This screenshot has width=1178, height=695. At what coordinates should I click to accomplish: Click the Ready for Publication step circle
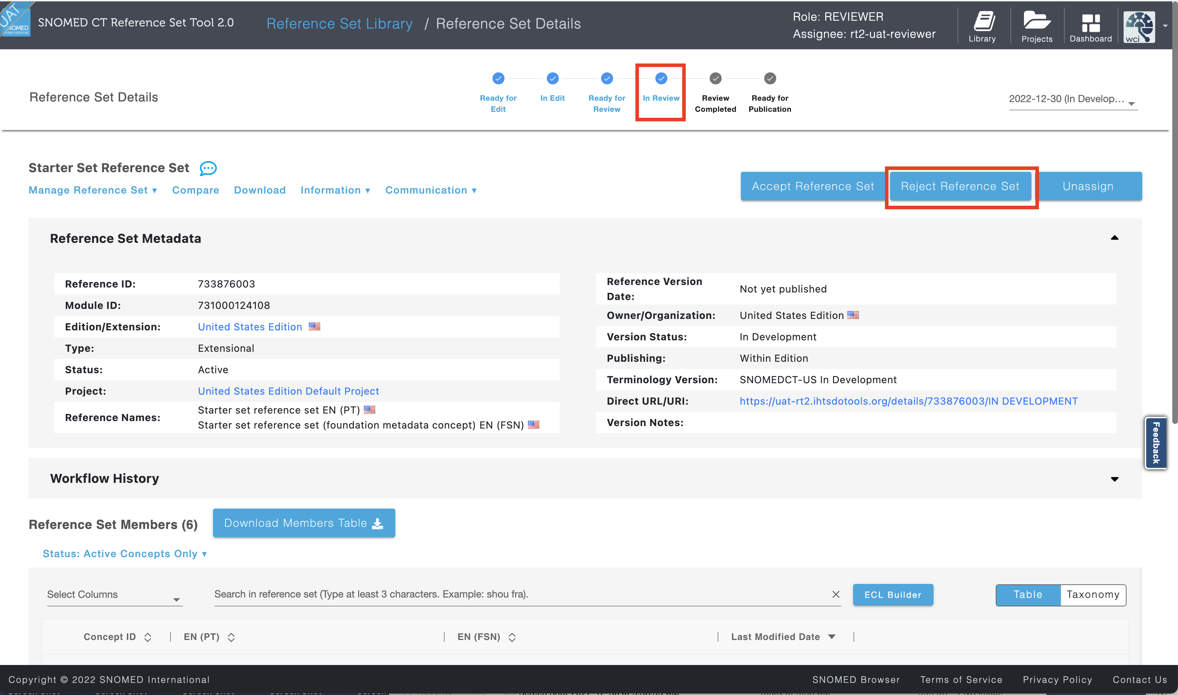770,78
